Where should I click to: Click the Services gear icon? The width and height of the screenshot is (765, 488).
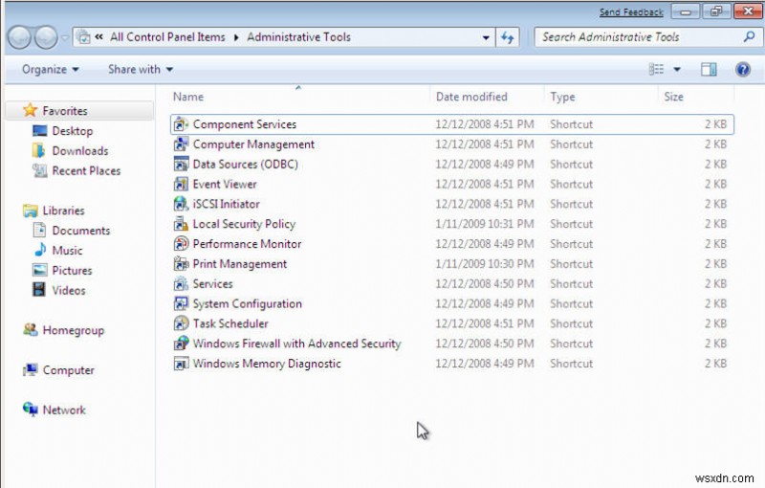pos(181,284)
